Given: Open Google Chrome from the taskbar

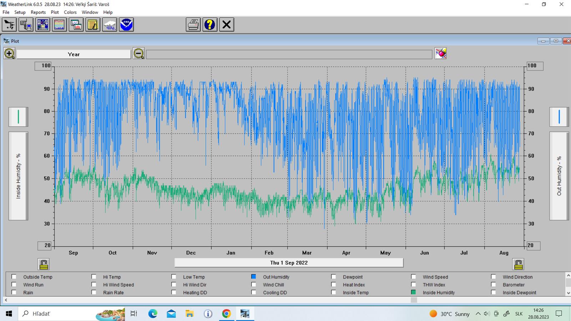Looking at the screenshot, I should [226, 314].
